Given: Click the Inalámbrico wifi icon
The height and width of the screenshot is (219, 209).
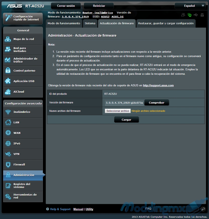Looking at the screenshot, I should pyautogui.click(x=8, y=112).
